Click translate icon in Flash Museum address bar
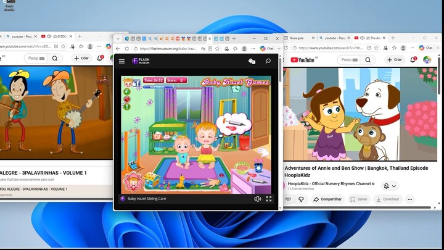This screenshot has width=444, height=250. coord(203,49)
